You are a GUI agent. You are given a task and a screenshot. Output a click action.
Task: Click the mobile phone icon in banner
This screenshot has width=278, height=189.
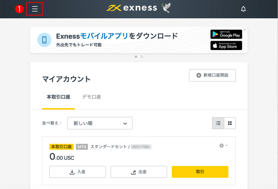(44, 40)
